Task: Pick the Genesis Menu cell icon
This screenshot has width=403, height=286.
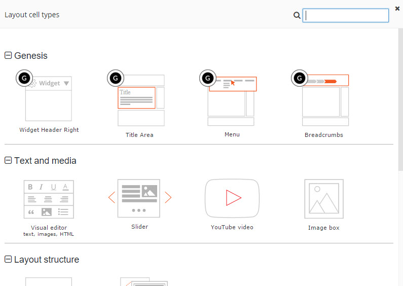Action: coord(228,98)
